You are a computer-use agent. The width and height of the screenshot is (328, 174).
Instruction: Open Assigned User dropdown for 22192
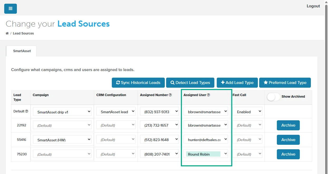206,125
